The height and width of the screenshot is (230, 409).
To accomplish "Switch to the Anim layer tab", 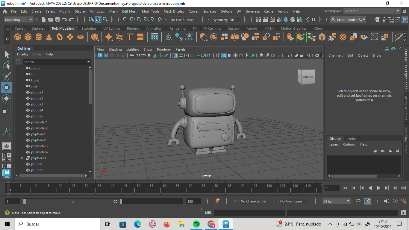I will pyautogui.click(x=352, y=139).
